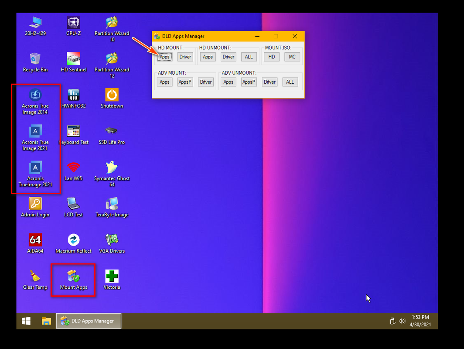Click the USB device tray icon
This screenshot has width=464, height=349.
point(392,321)
